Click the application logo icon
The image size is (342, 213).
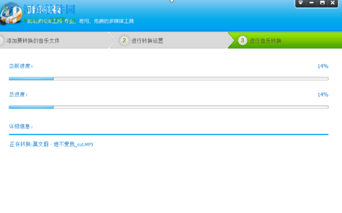click(11, 13)
